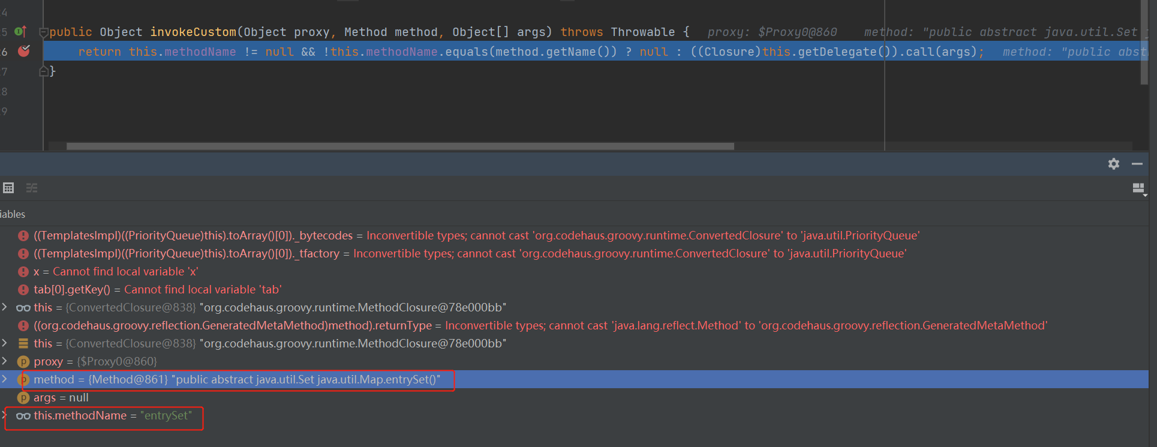Click the closing brace fold marker
This screenshot has width=1157, height=447.
point(43,71)
